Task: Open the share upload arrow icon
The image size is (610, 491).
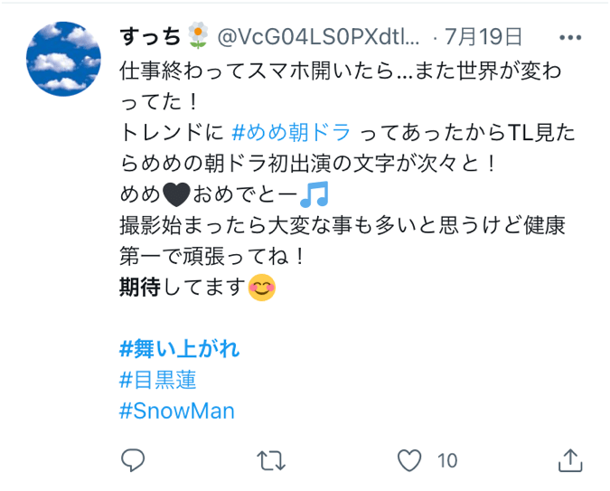Action: [570, 460]
